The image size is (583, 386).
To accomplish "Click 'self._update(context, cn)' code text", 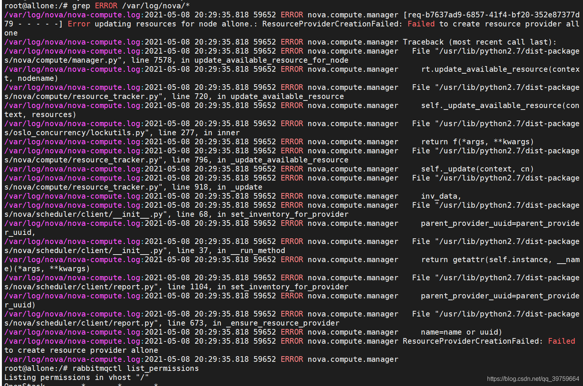I will point(478,169).
